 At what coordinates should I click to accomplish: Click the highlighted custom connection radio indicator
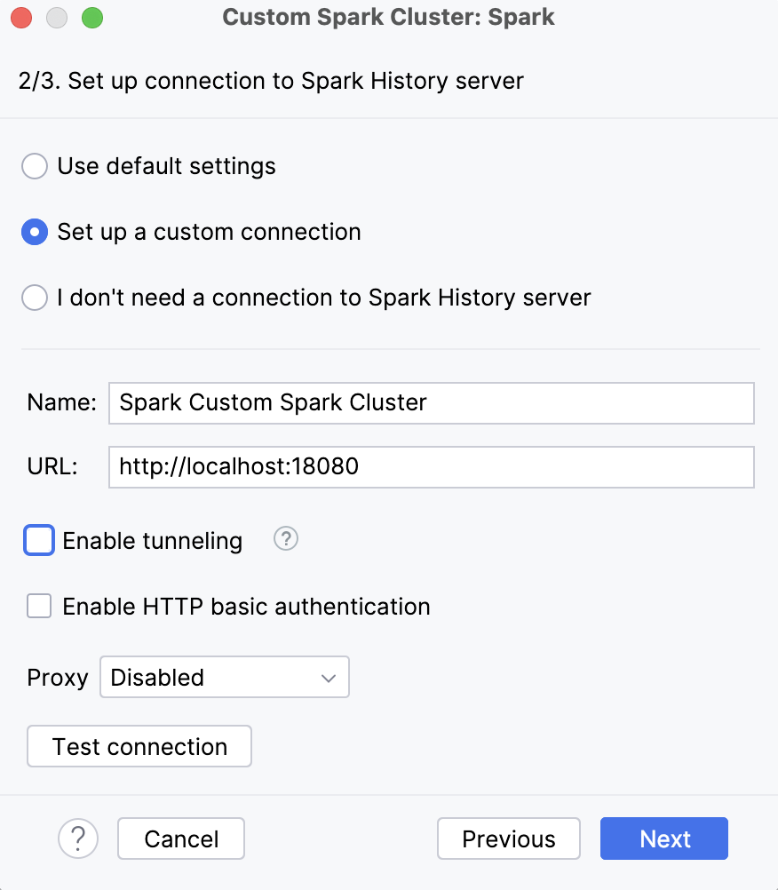(34, 232)
